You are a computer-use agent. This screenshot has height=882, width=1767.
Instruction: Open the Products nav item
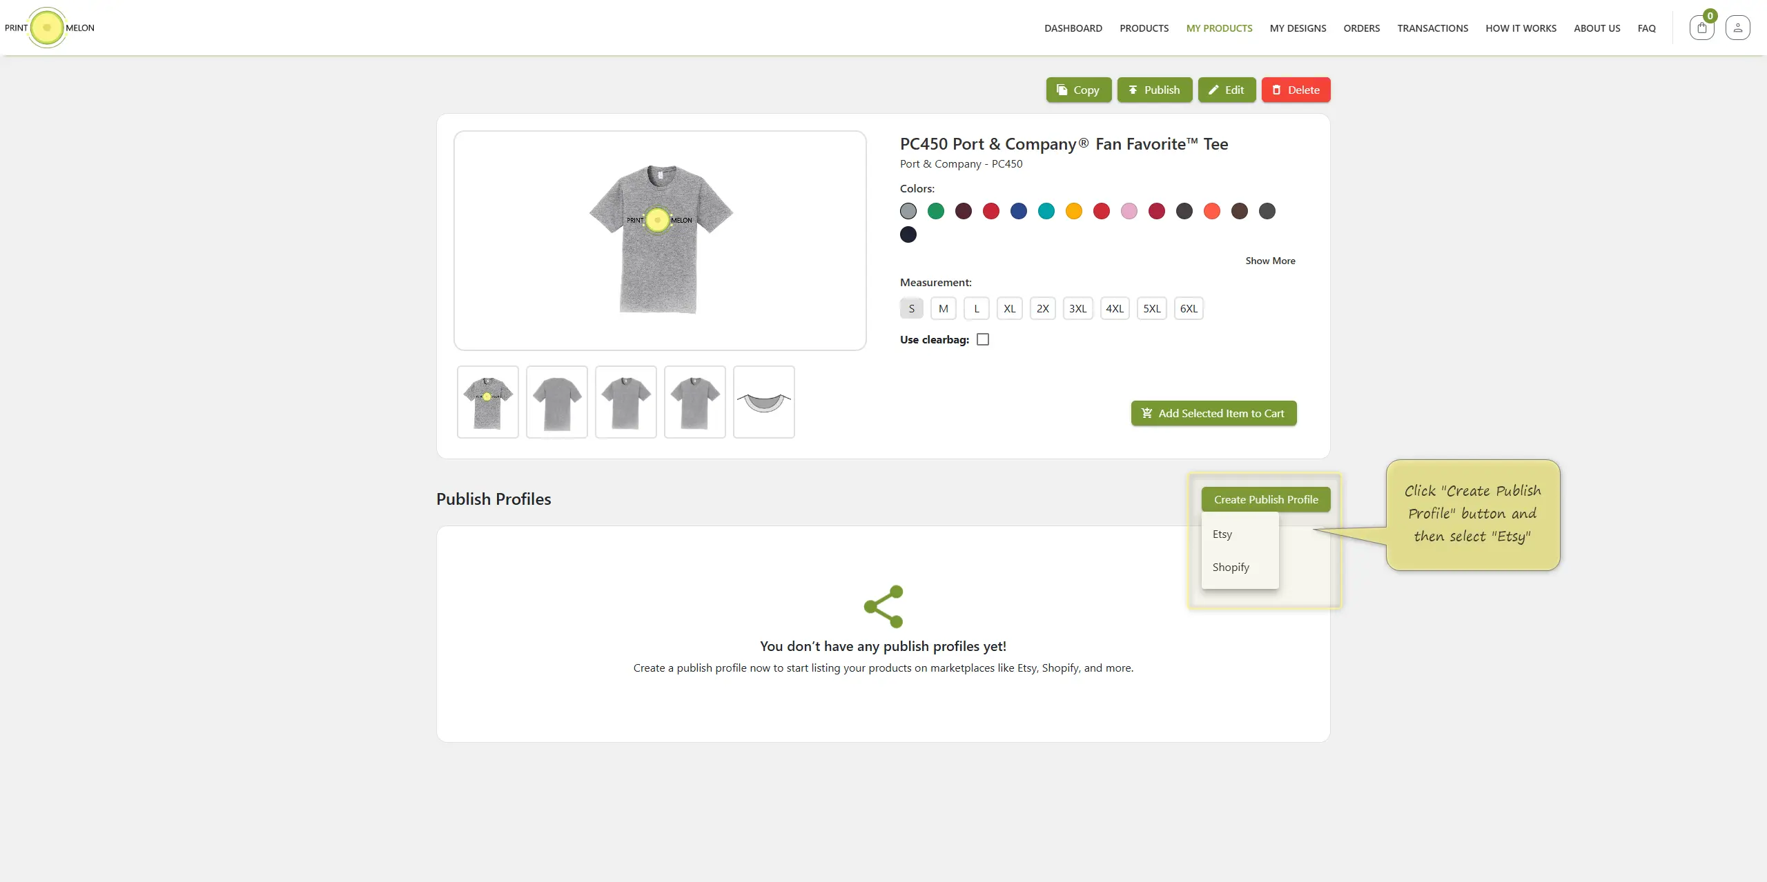point(1144,28)
